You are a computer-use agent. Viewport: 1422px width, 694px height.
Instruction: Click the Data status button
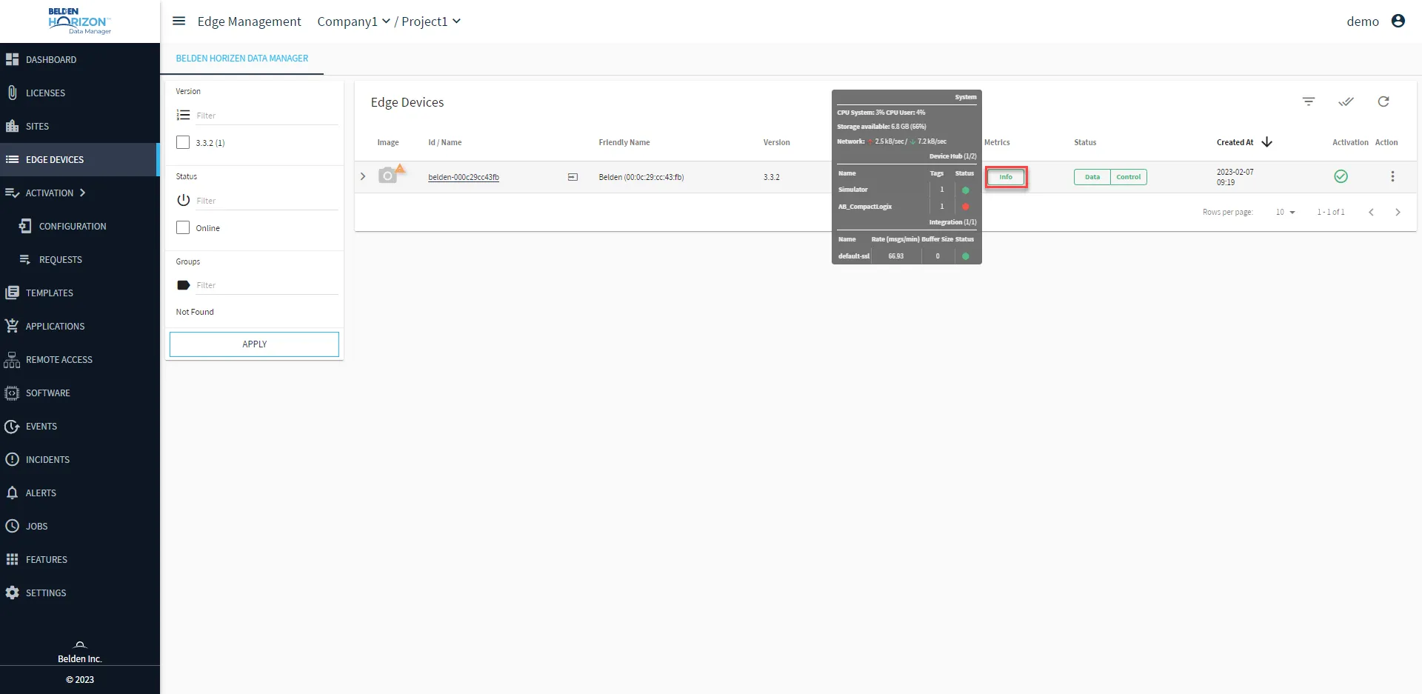tap(1092, 177)
